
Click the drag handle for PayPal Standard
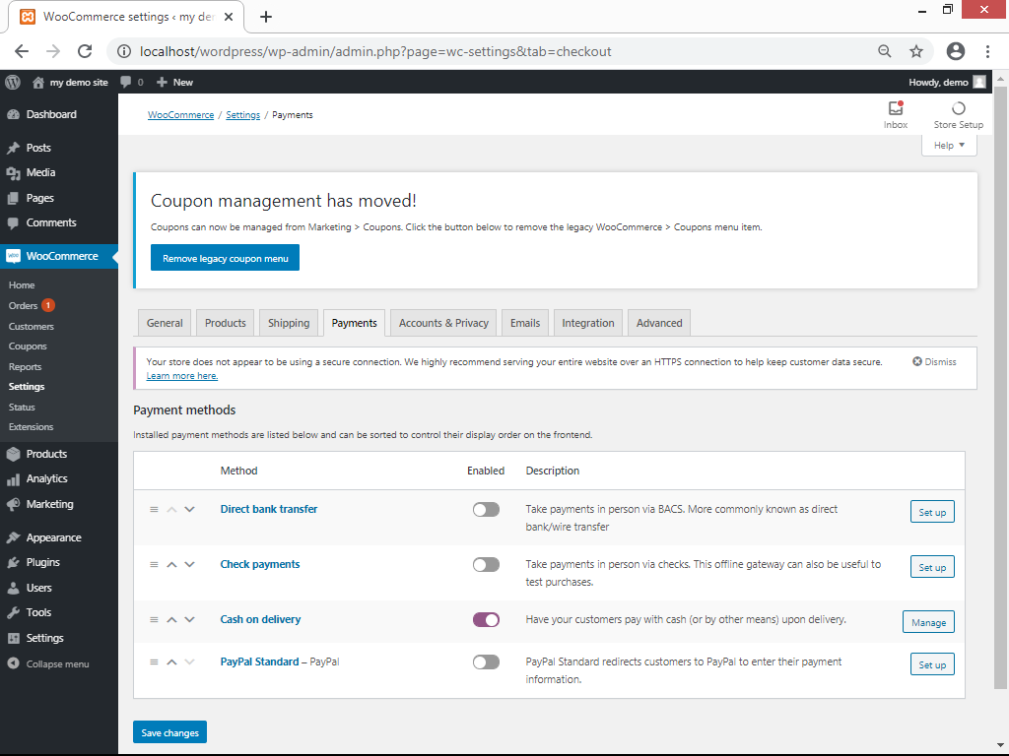tap(154, 662)
